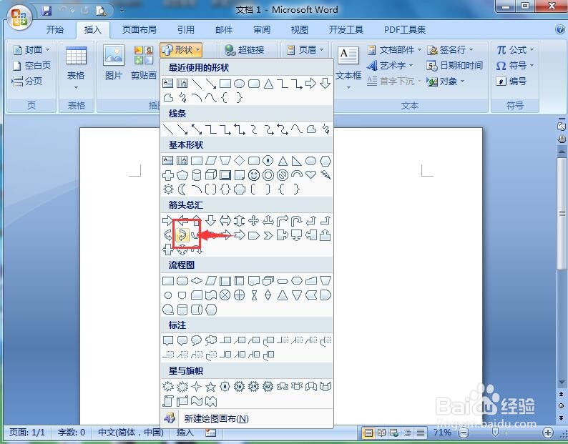
Task: Open the 表格 table dropdown
Action: click(x=76, y=68)
